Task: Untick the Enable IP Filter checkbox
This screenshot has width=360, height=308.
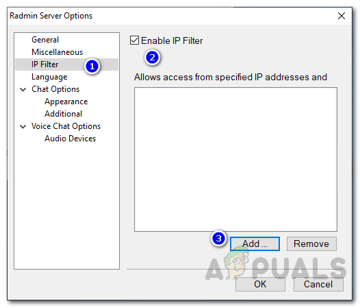Action: click(134, 40)
